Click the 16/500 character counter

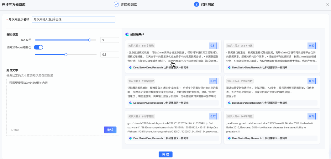pos(14,130)
